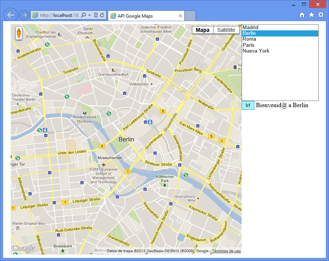The height and width of the screenshot is (261, 329).
Task: Open the Términos de uso link
Action: (226, 251)
